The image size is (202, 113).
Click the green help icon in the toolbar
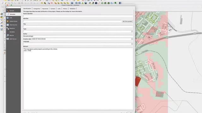click(116, 3)
